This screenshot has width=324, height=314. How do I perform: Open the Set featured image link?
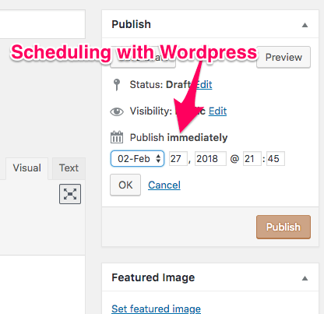(x=156, y=309)
